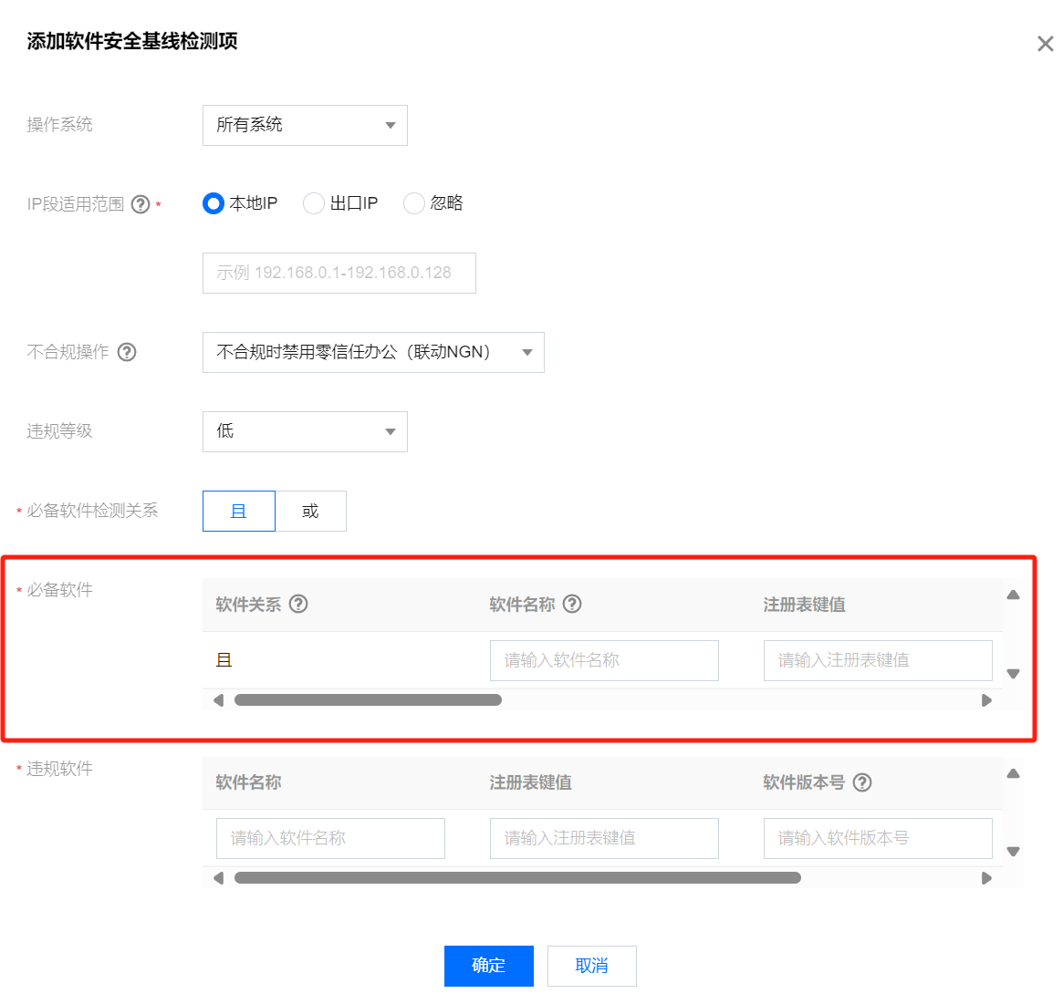Select the 本地IP radio button

213,203
